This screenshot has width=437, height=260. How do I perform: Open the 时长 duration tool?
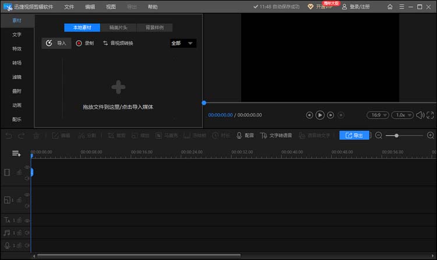(x=221, y=136)
